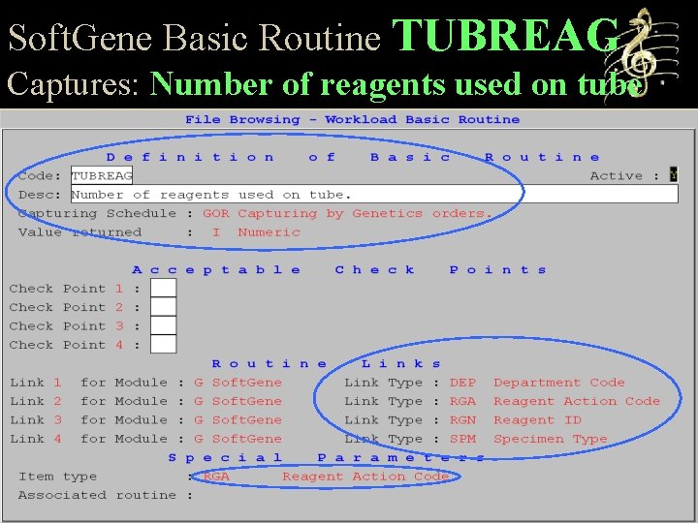The width and height of the screenshot is (698, 523).
Task: Click 'Acceptable Check Points' heading
Action: pyautogui.click(x=338, y=269)
